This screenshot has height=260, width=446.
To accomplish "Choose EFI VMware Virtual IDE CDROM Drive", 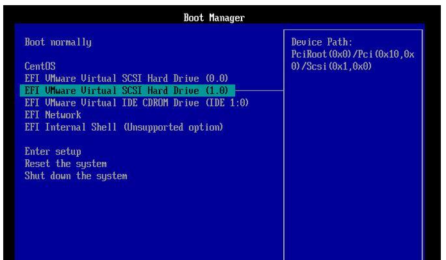I will click(137, 103).
